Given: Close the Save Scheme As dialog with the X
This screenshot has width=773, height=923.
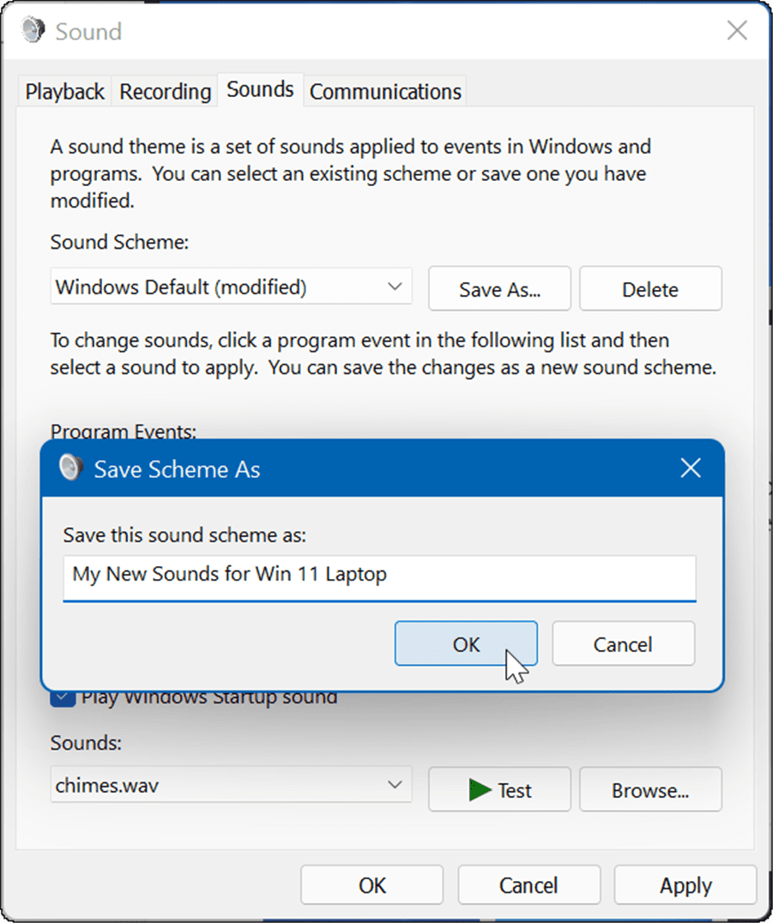Looking at the screenshot, I should click(691, 468).
